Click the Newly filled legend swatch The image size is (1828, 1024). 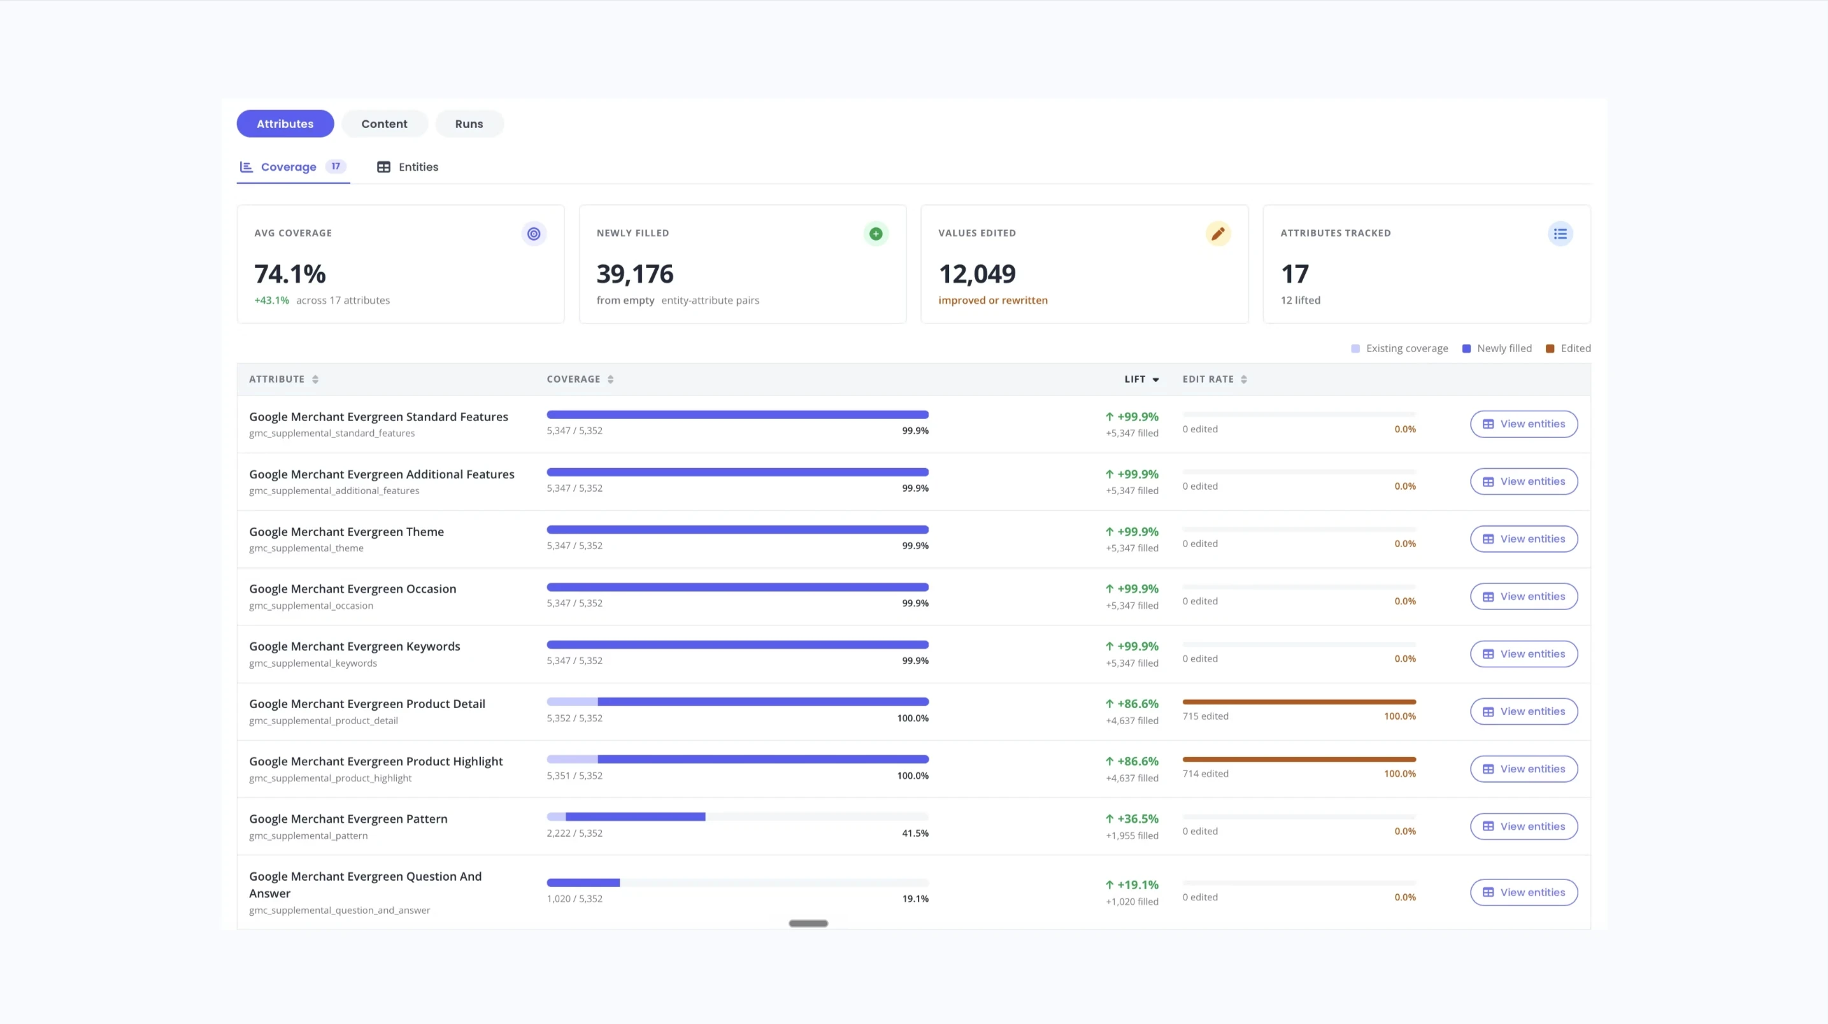pyautogui.click(x=1466, y=348)
